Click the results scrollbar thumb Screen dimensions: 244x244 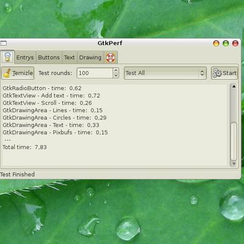(234, 142)
